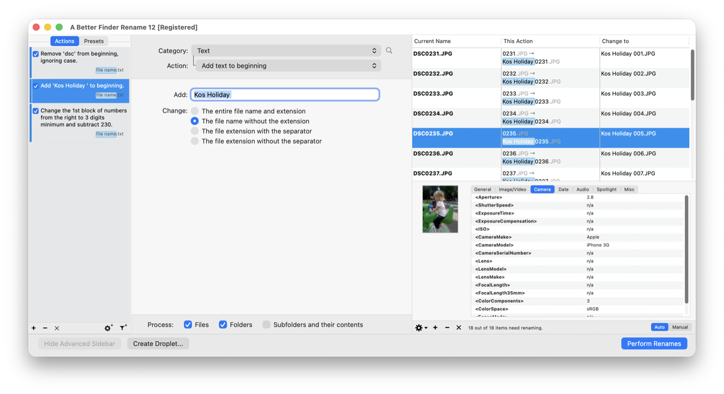The width and height of the screenshot is (724, 394).
Task: Remove the selected action with the minus icon in the actions sidebar
Action: [x=45, y=328]
